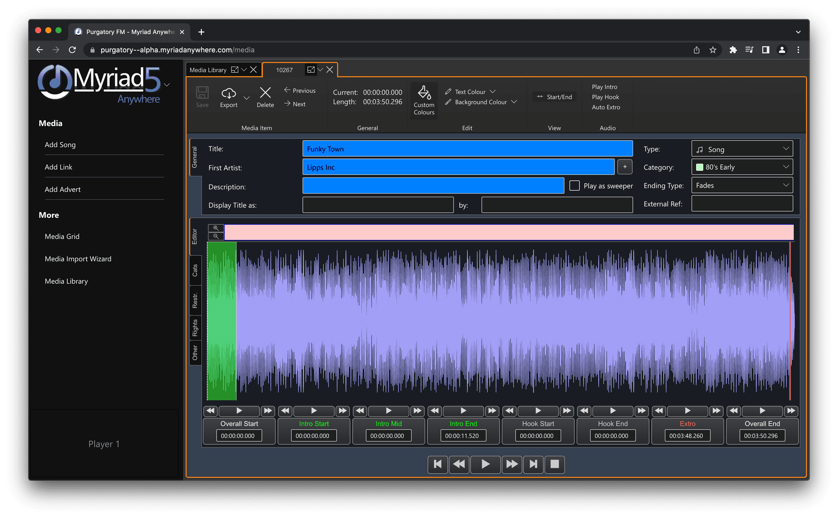
Task: Click the Delete X icon in ribbon
Action: pos(265,93)
